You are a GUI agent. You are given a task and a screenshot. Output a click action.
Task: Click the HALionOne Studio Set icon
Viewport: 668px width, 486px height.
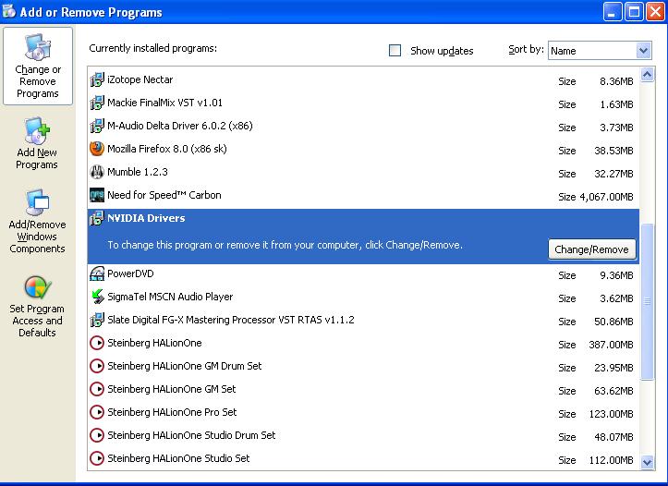click(x=97, y=458)
